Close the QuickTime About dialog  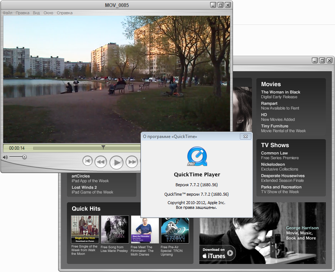click(245, 136)
